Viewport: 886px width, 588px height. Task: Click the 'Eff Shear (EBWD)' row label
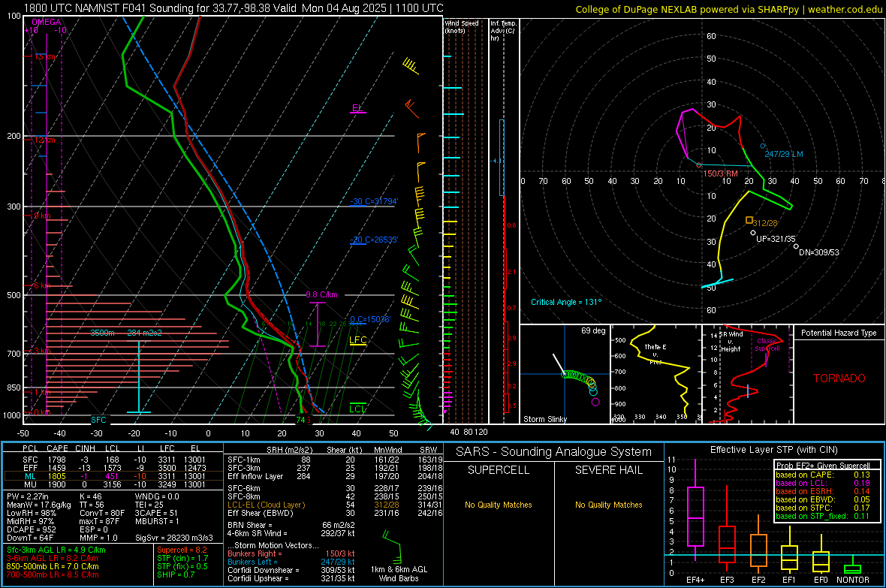261,514
